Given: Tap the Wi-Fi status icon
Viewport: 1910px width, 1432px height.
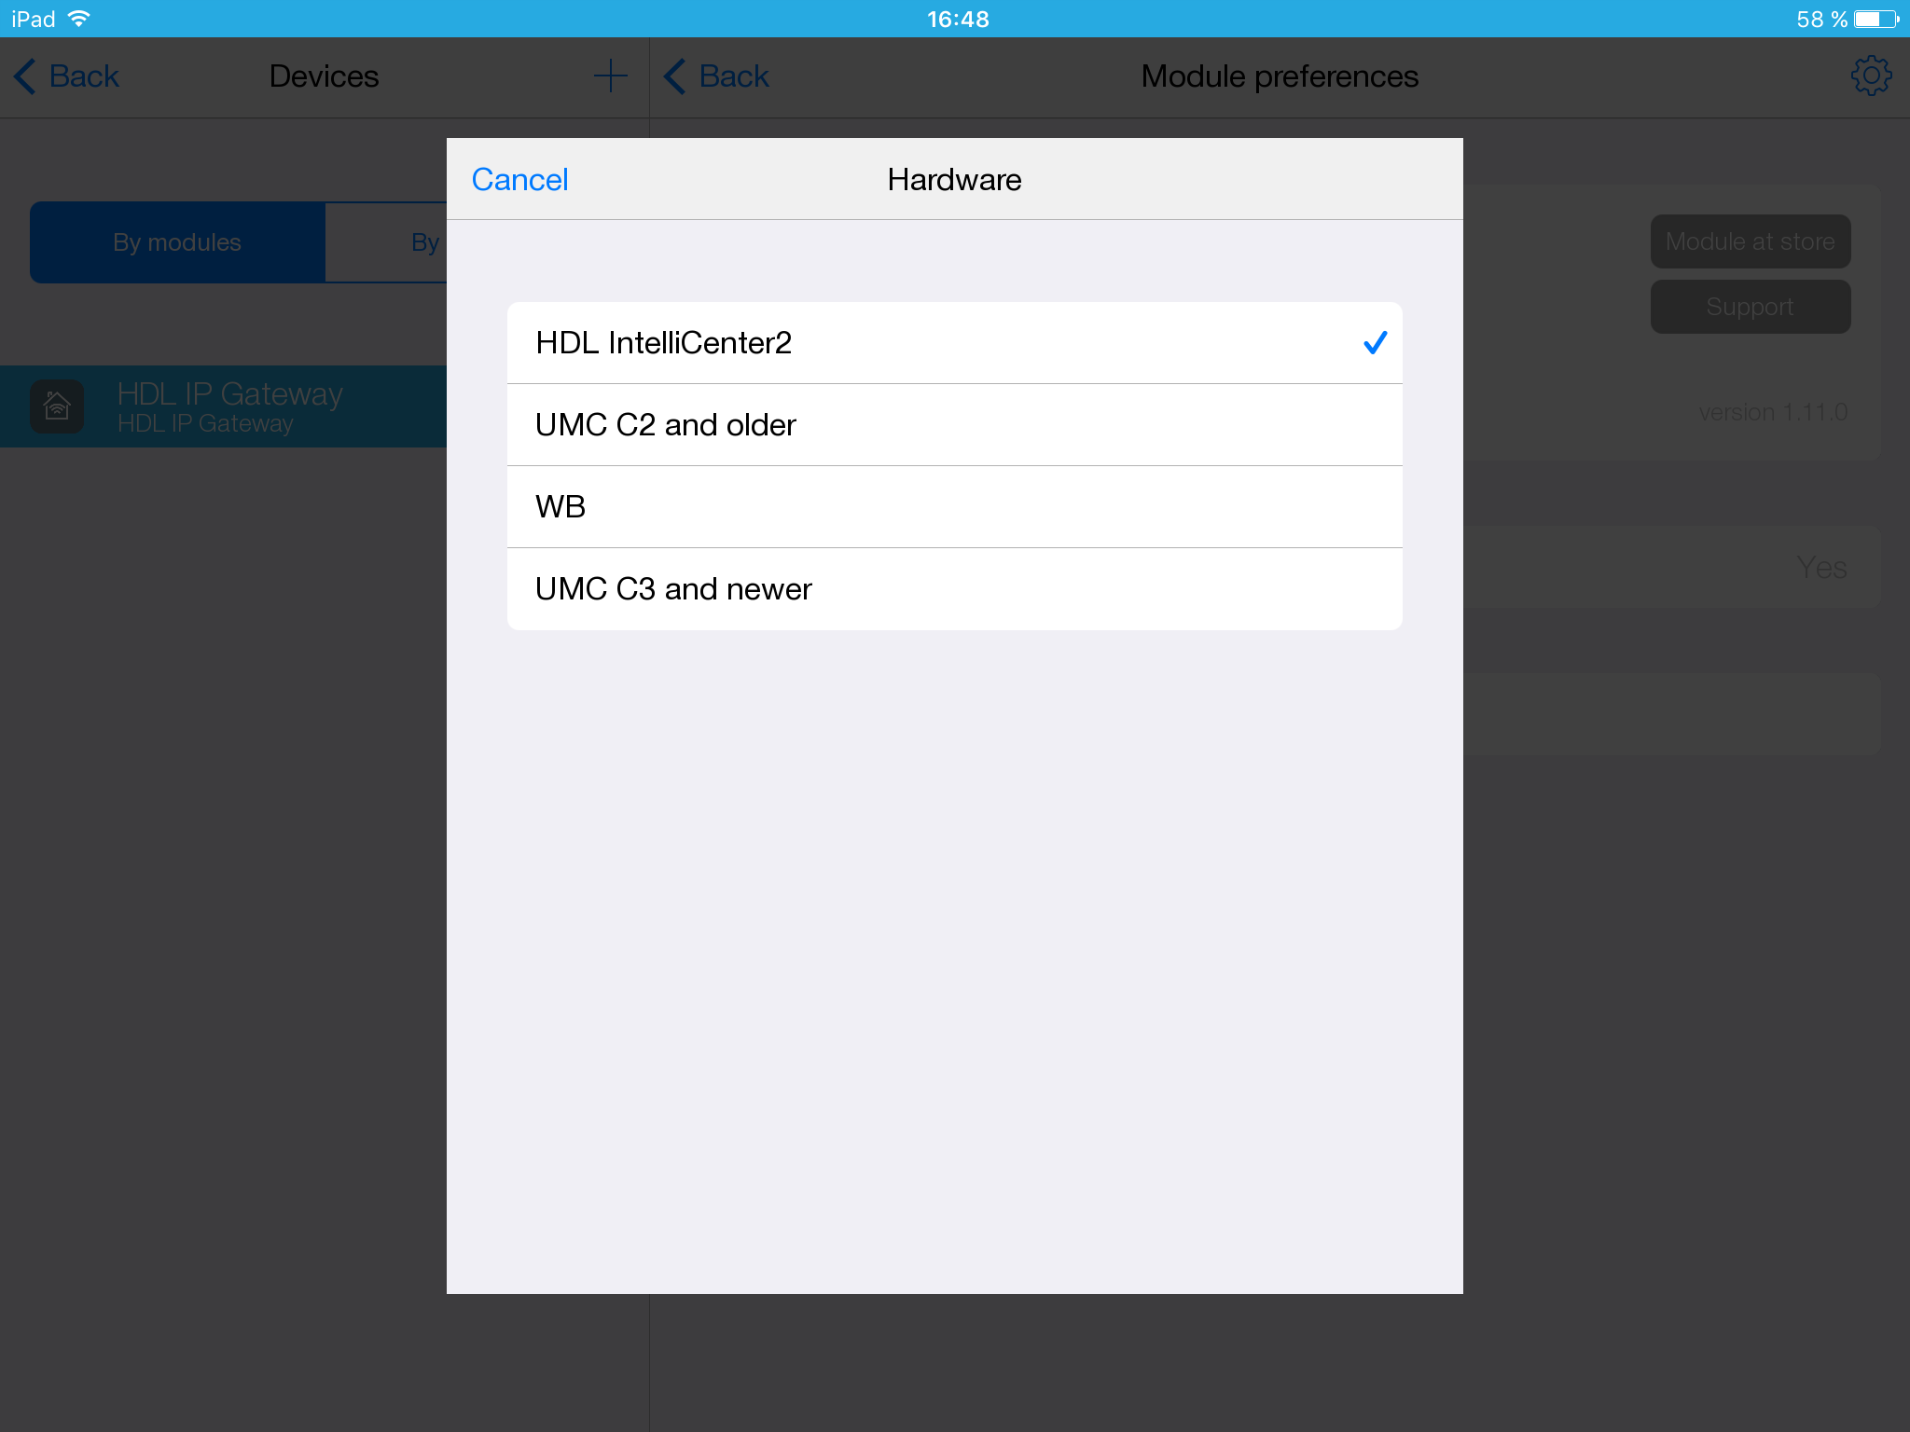Looking at the screenshot, I should pos(80,19).
